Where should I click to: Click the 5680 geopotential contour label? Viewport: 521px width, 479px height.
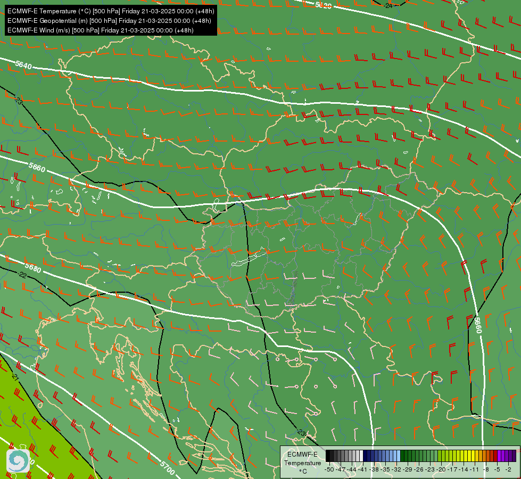tap(33, 268)
